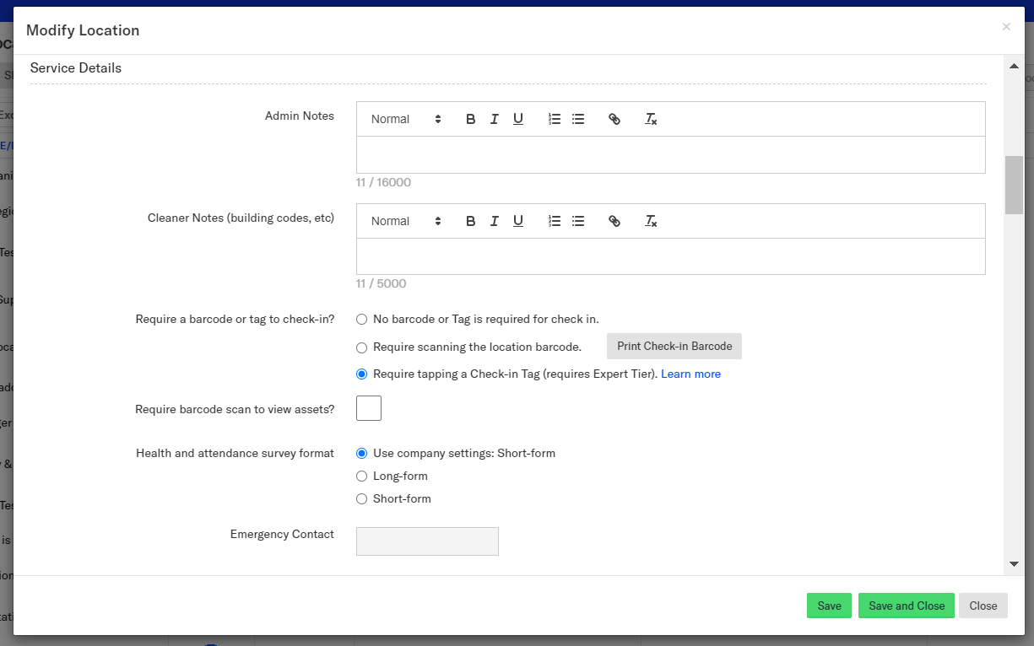The height and width of the screenshot is (646, 1034).
Task: Open Normal heading dropdown in Admin Notes
Action: (406, 119)
